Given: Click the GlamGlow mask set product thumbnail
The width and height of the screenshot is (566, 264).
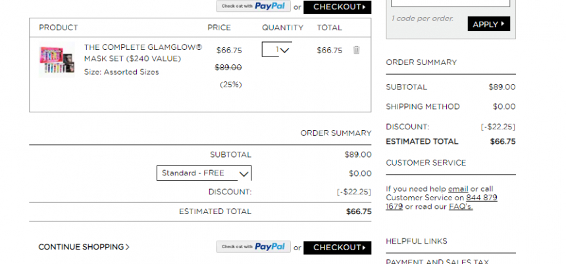Looking at the screenshot, I should tap(57, 60).
